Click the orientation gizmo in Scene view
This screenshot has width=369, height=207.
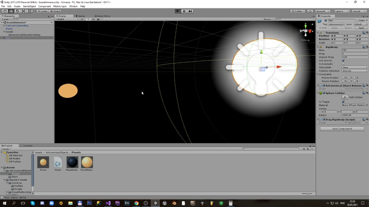click(306, 31)
